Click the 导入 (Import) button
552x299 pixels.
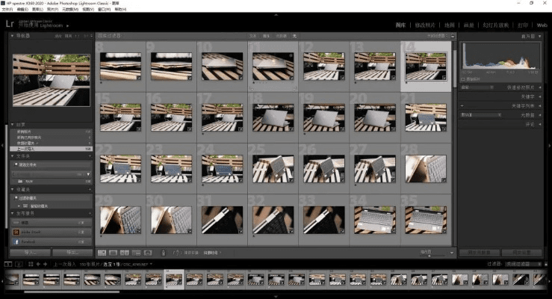coord(31,253)
